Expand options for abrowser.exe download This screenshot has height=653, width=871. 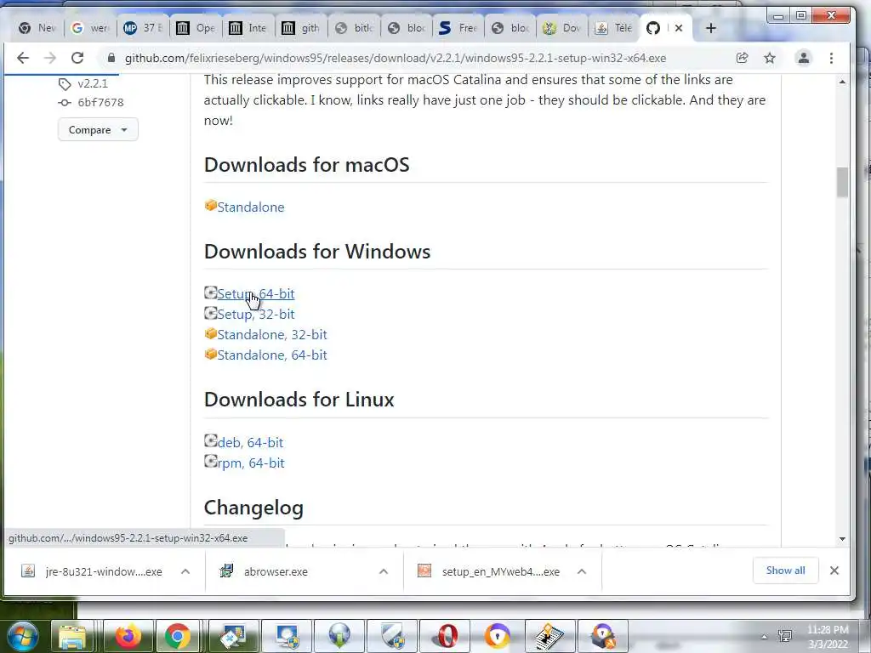(384, 571)
